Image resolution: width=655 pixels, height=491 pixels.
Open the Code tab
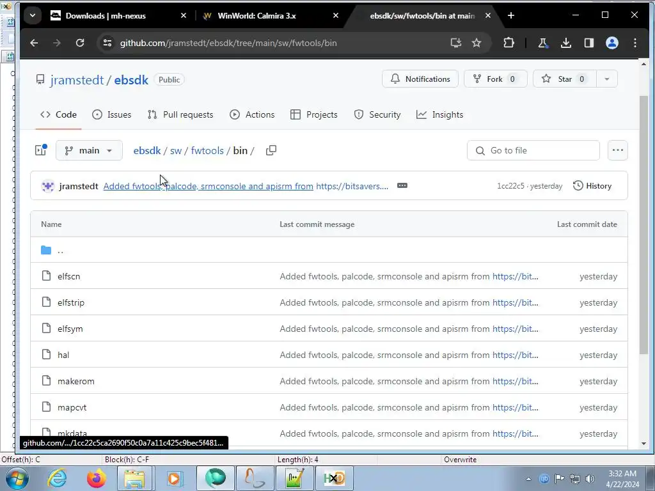click(58, 114)
